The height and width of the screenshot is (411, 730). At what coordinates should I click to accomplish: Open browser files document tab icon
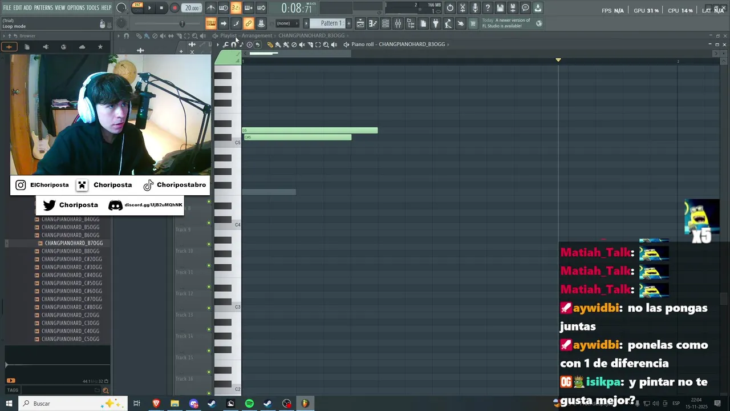point(27,47)
